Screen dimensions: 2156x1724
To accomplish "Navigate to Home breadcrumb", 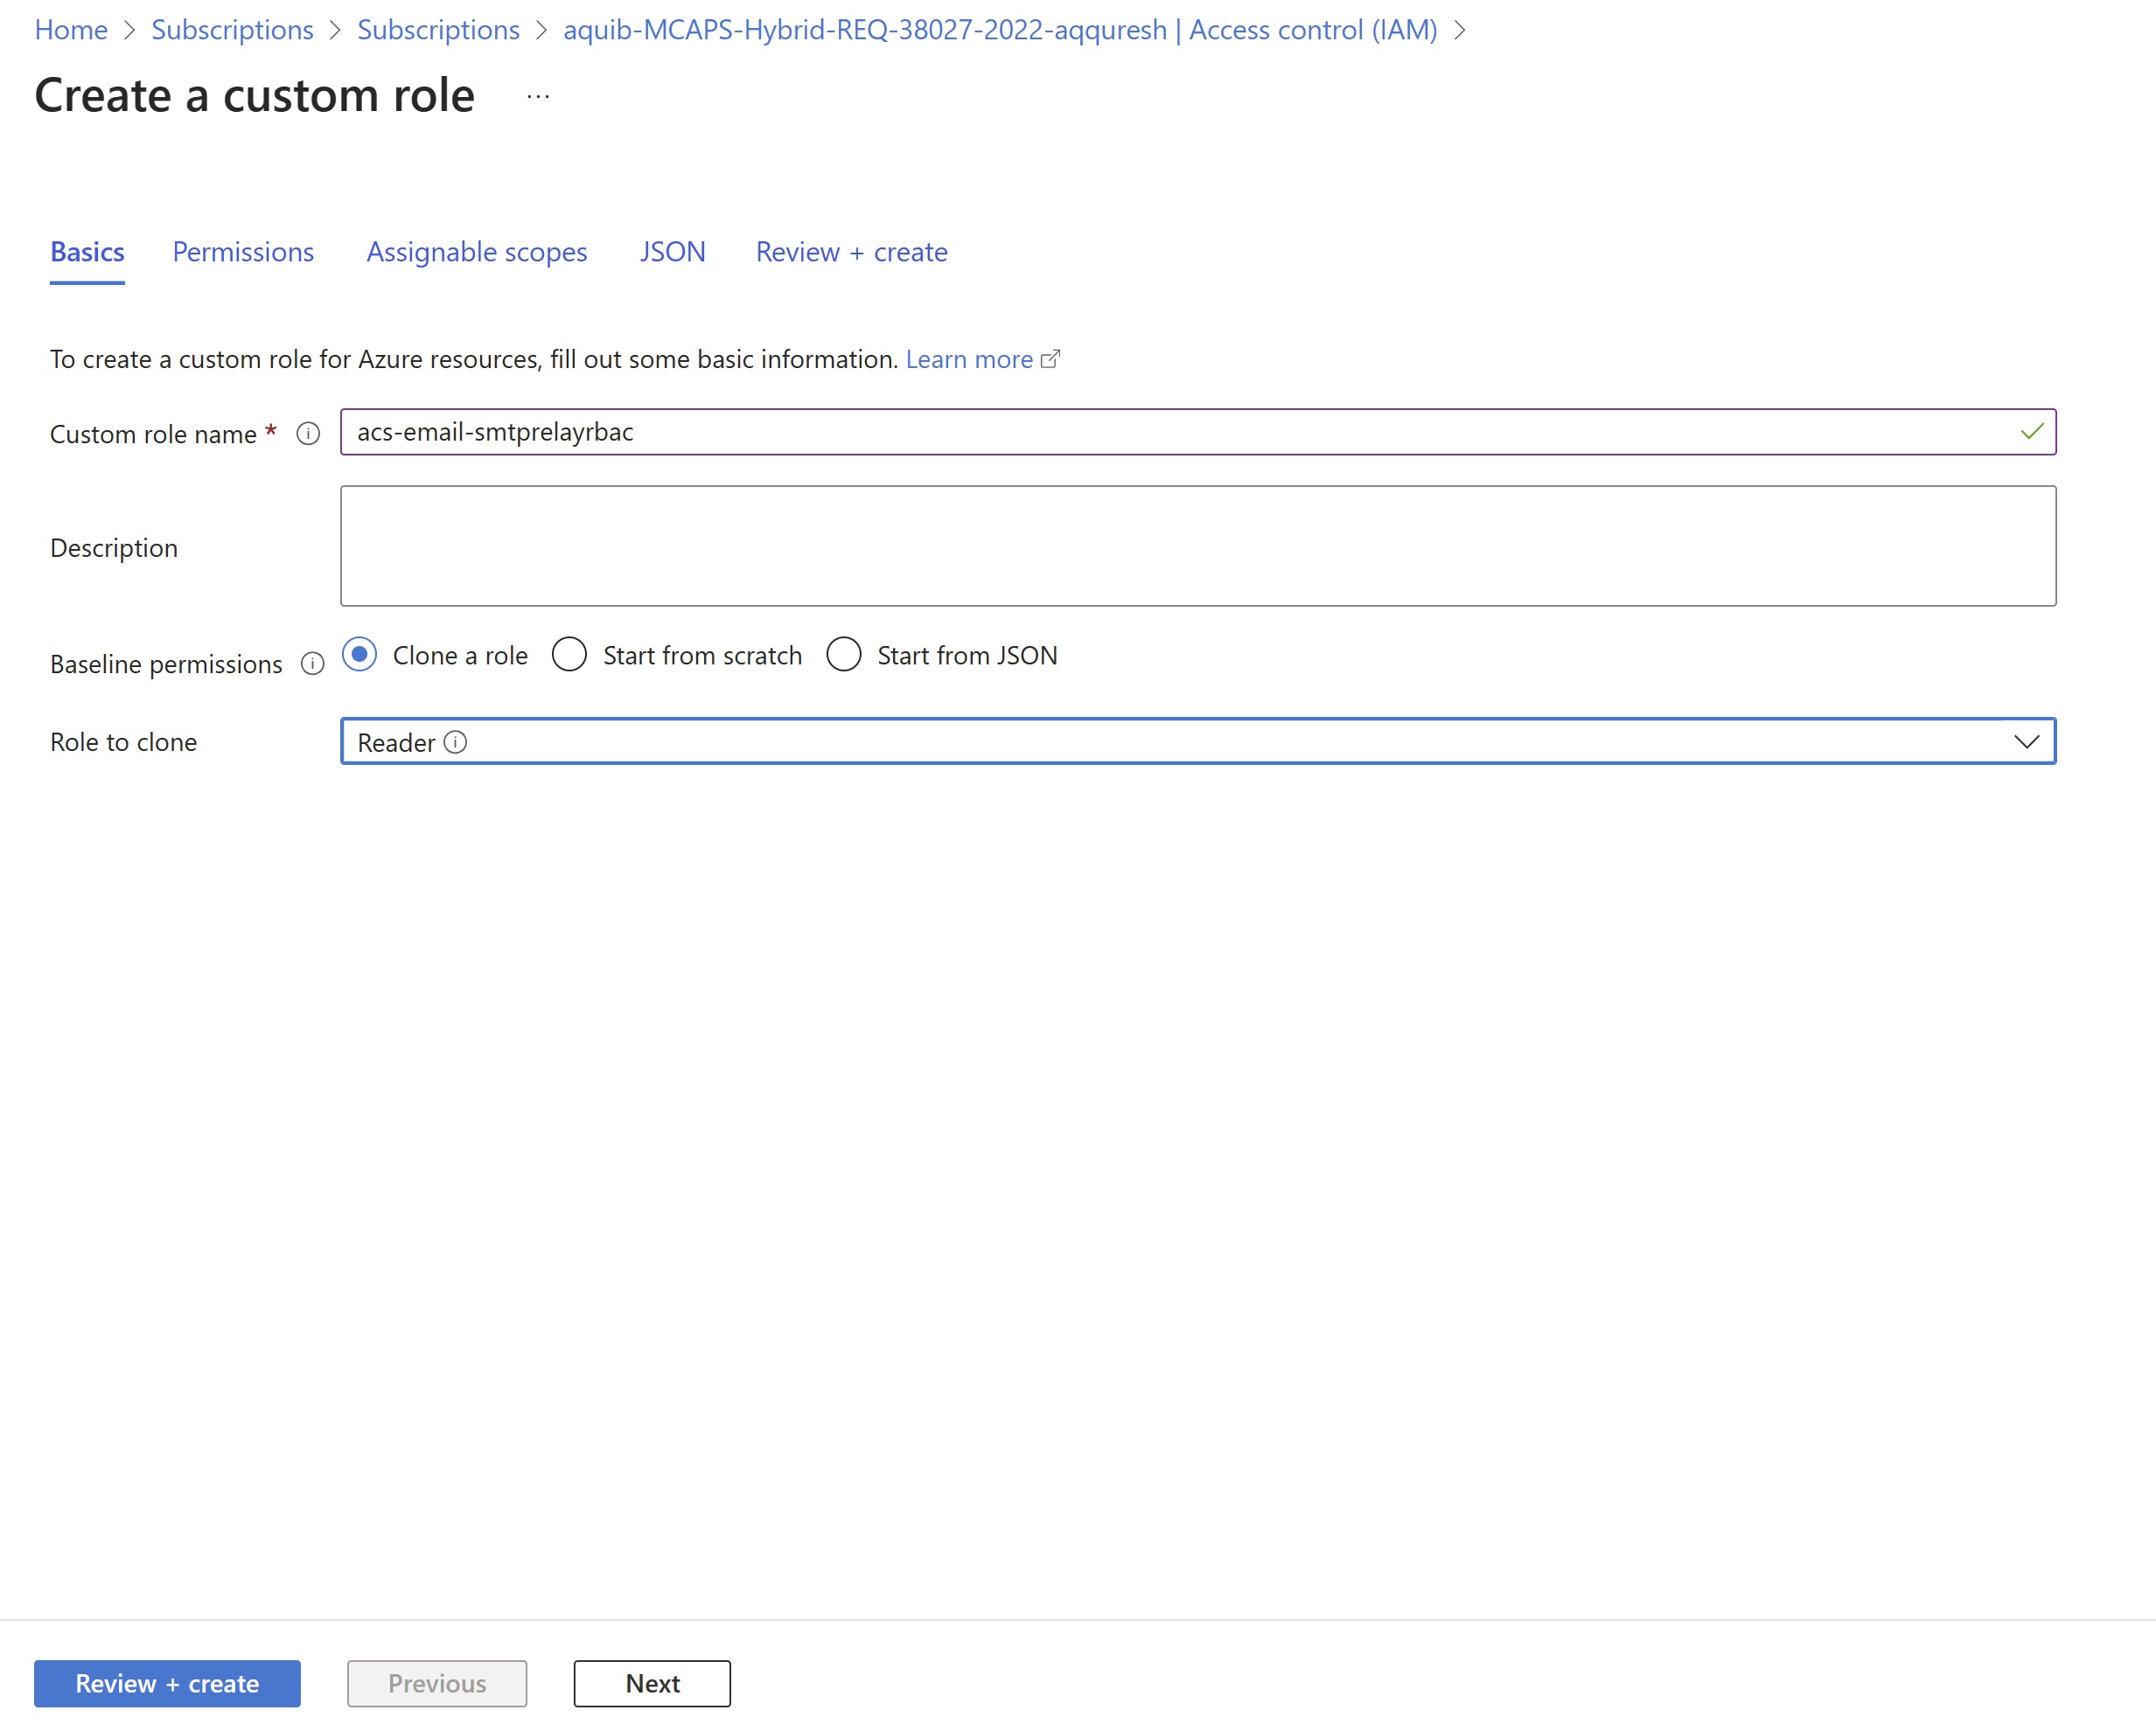I will click(x=70, y=30).
